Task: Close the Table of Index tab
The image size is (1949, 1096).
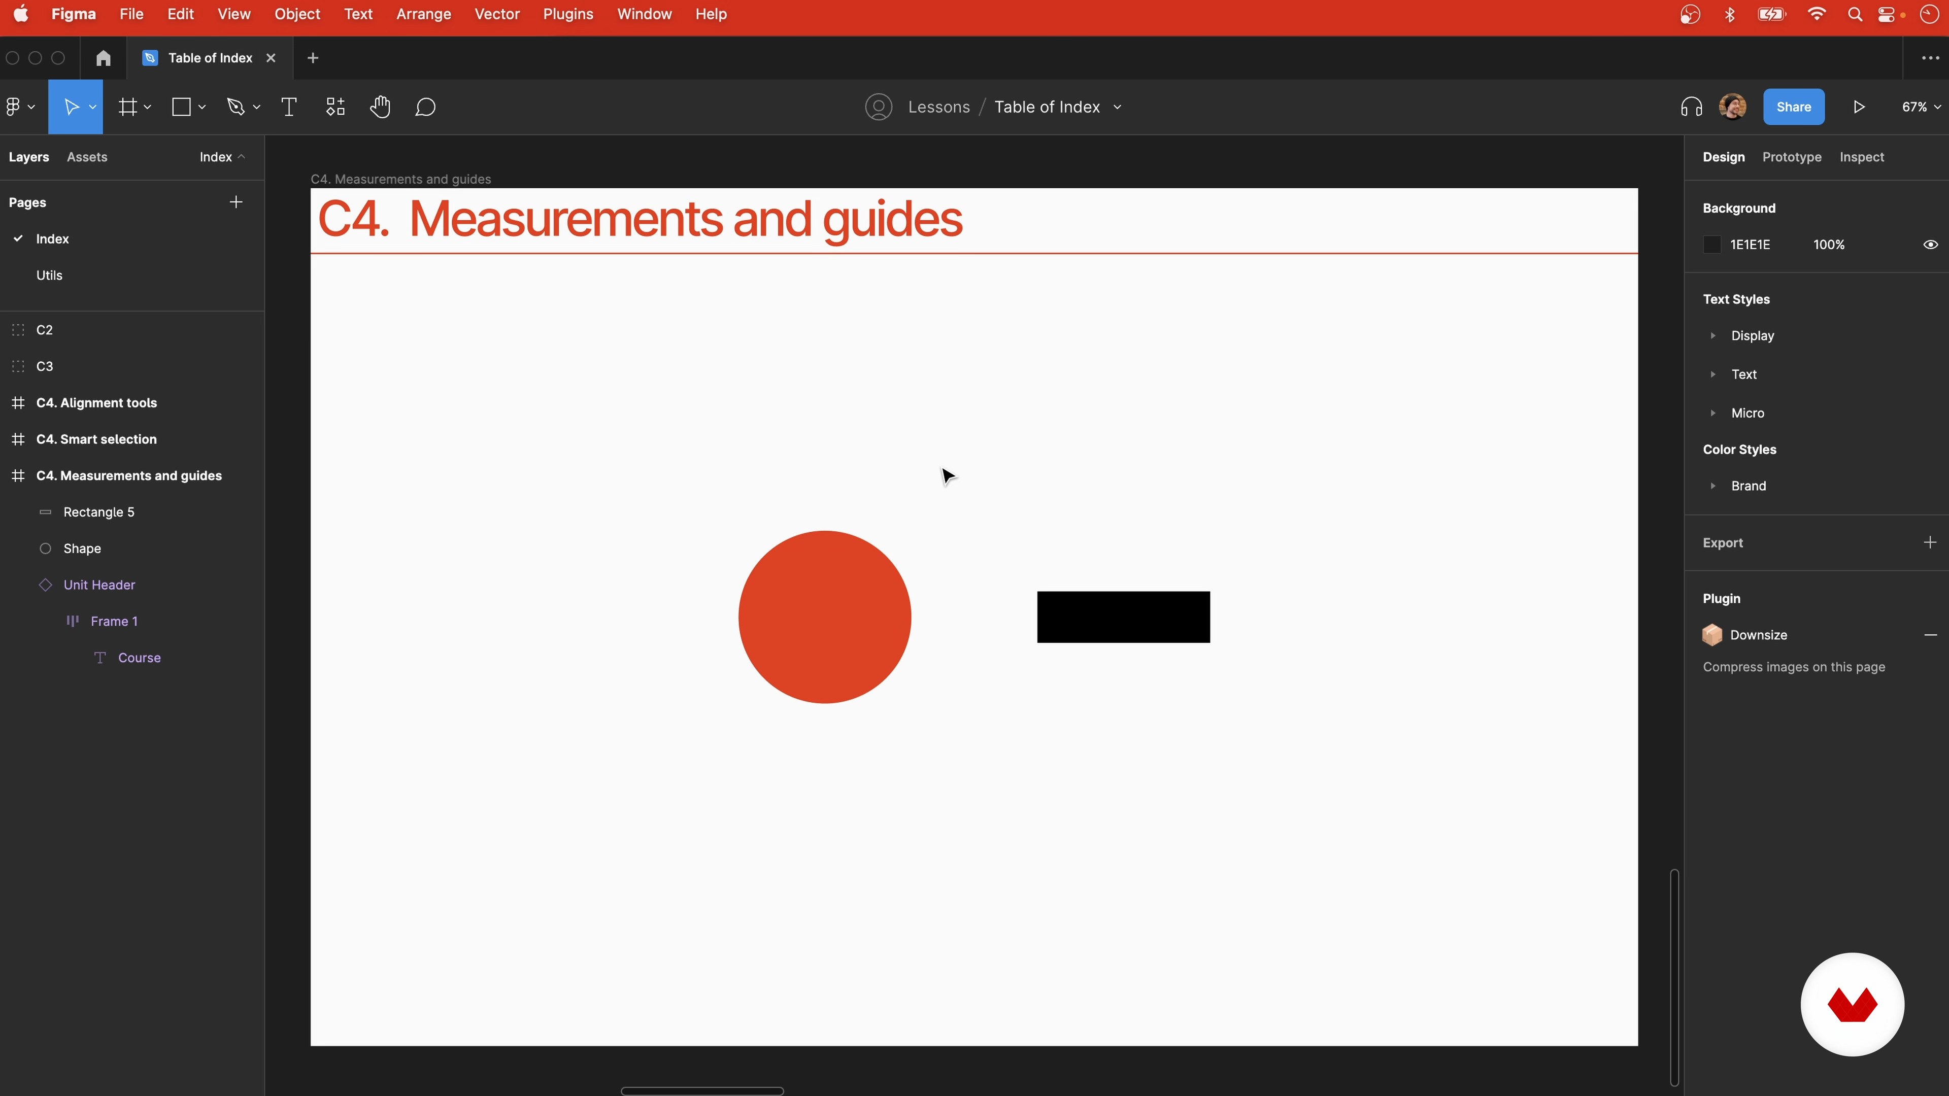Action: pos(271,57)
